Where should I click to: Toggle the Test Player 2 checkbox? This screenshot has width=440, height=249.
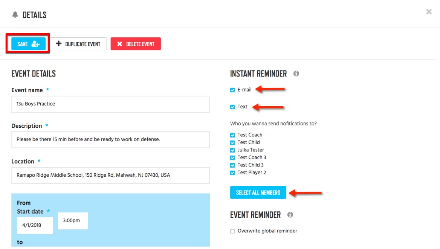[x=232, y=173]
